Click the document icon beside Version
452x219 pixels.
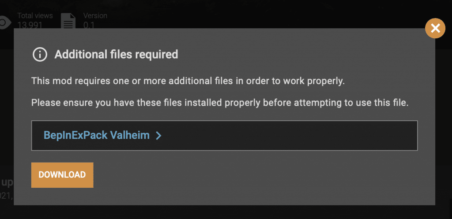point(68,21)
